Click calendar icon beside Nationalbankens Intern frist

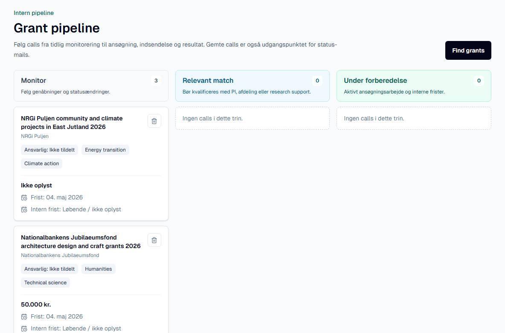tap(24, 328)
